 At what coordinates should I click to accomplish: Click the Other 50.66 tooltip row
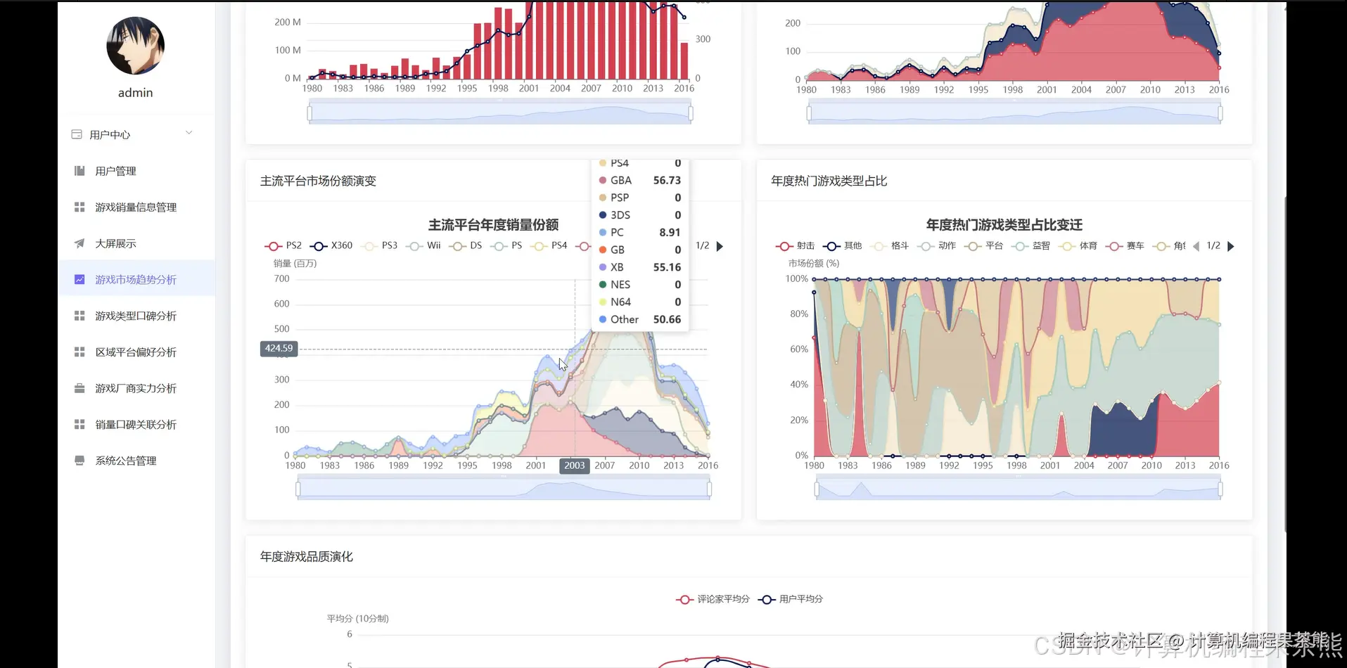pyautogui.click(x=639, y=319)
